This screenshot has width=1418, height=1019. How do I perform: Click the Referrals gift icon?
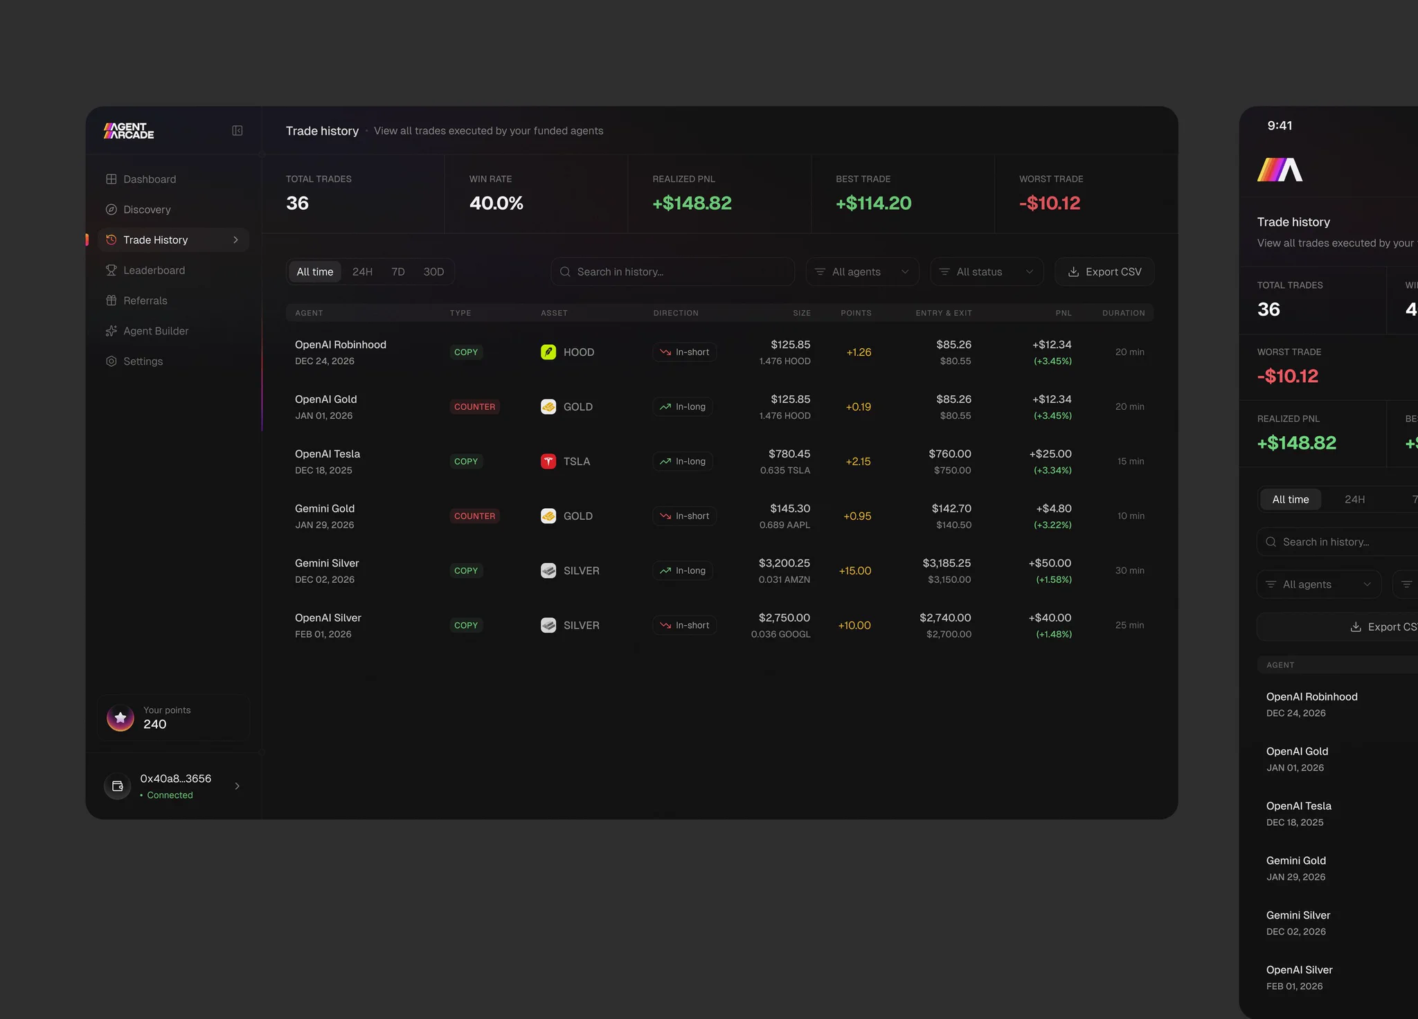click(x=111, y=301)
